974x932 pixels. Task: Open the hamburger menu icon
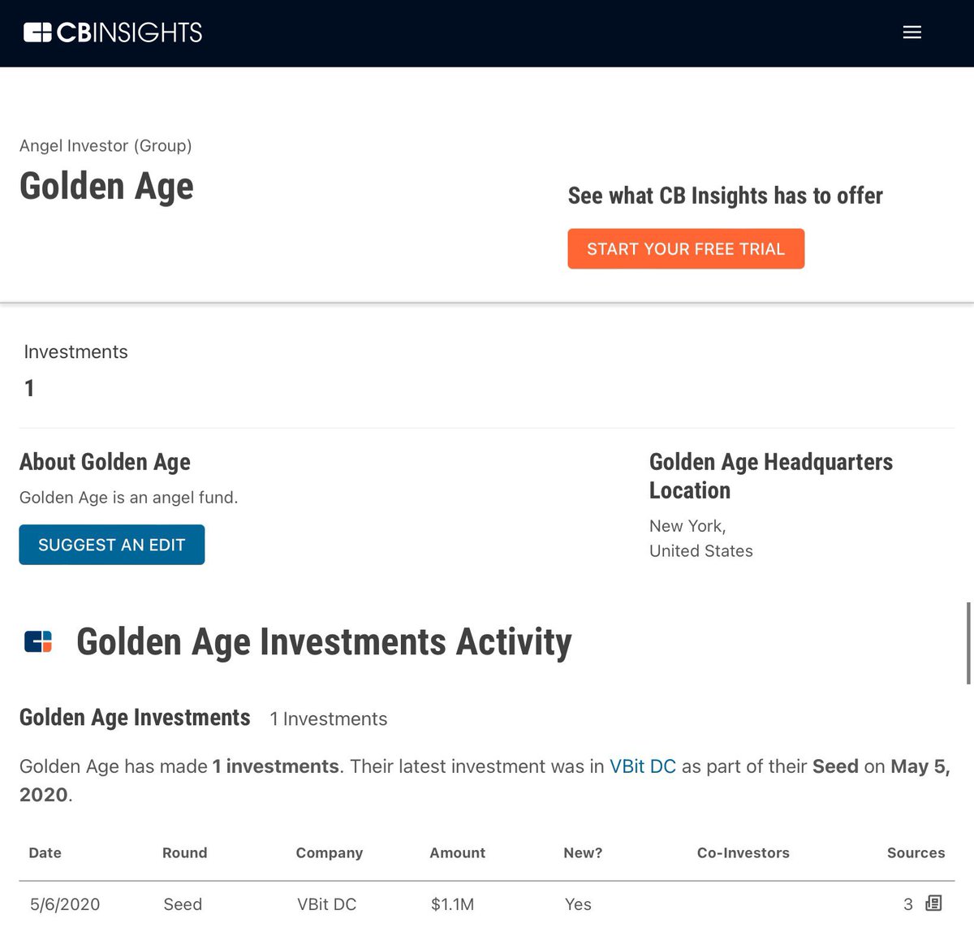(x=912, y=32)
